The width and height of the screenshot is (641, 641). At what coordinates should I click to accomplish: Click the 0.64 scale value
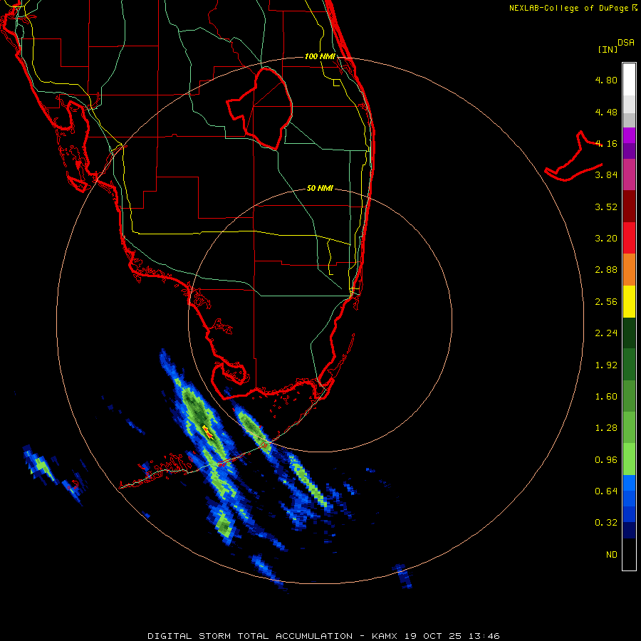click(606, 491)
